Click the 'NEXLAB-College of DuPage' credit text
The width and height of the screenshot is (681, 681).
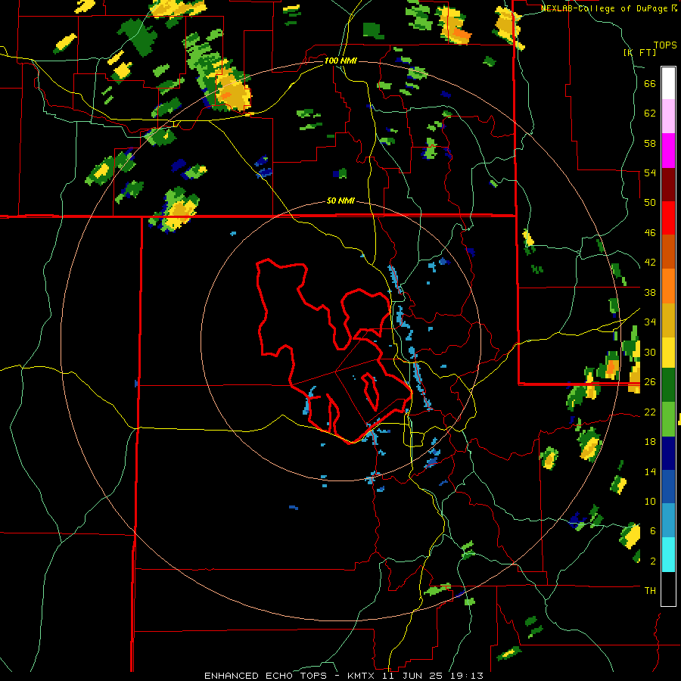click(604, 8)
